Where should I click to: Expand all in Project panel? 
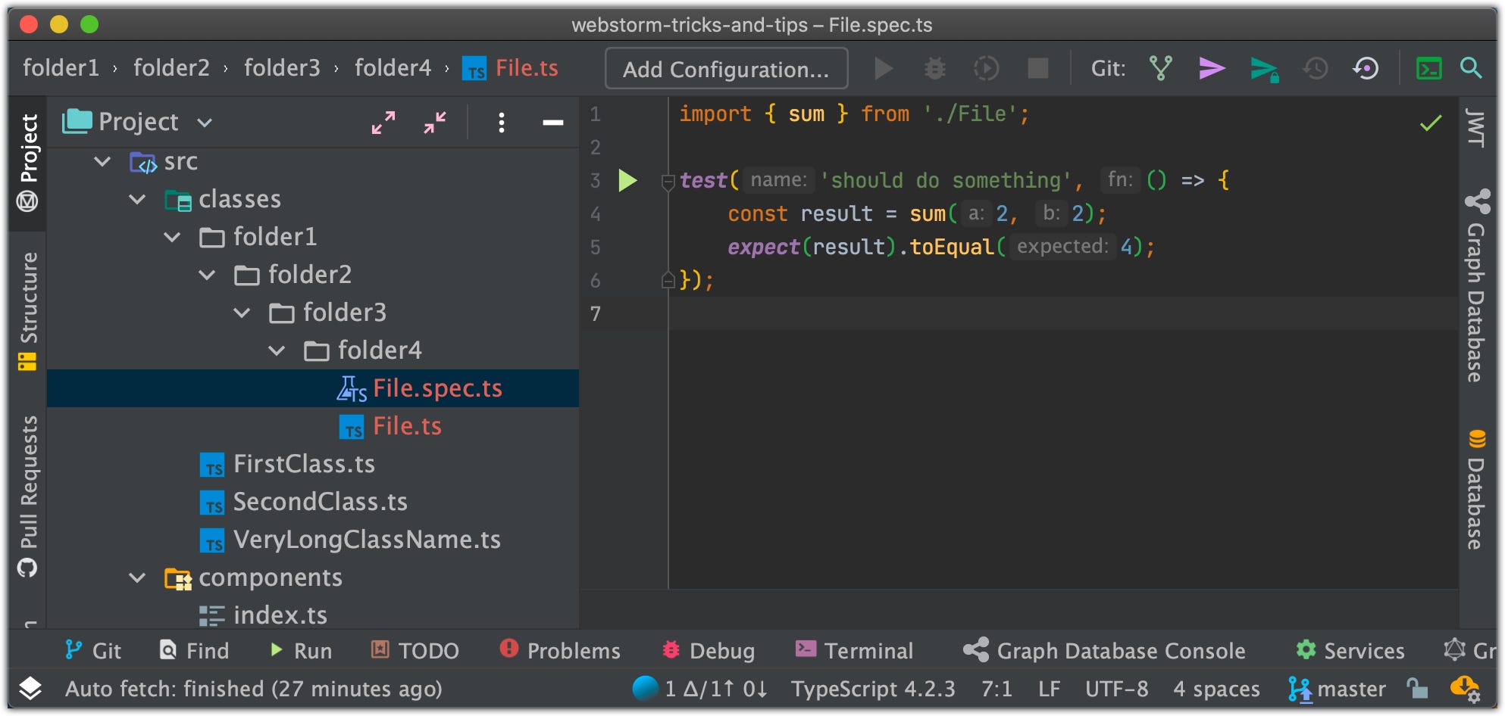click(383, 122)
